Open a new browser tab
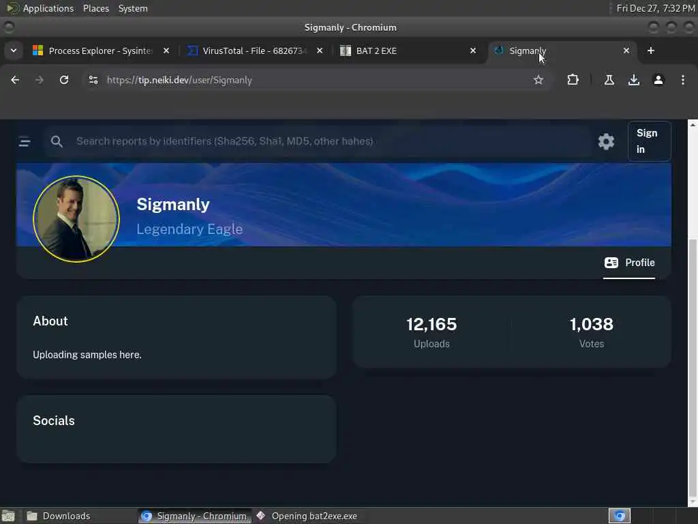Image resolution: width=698 pixels, height=524 pixels. coord(651,50)
